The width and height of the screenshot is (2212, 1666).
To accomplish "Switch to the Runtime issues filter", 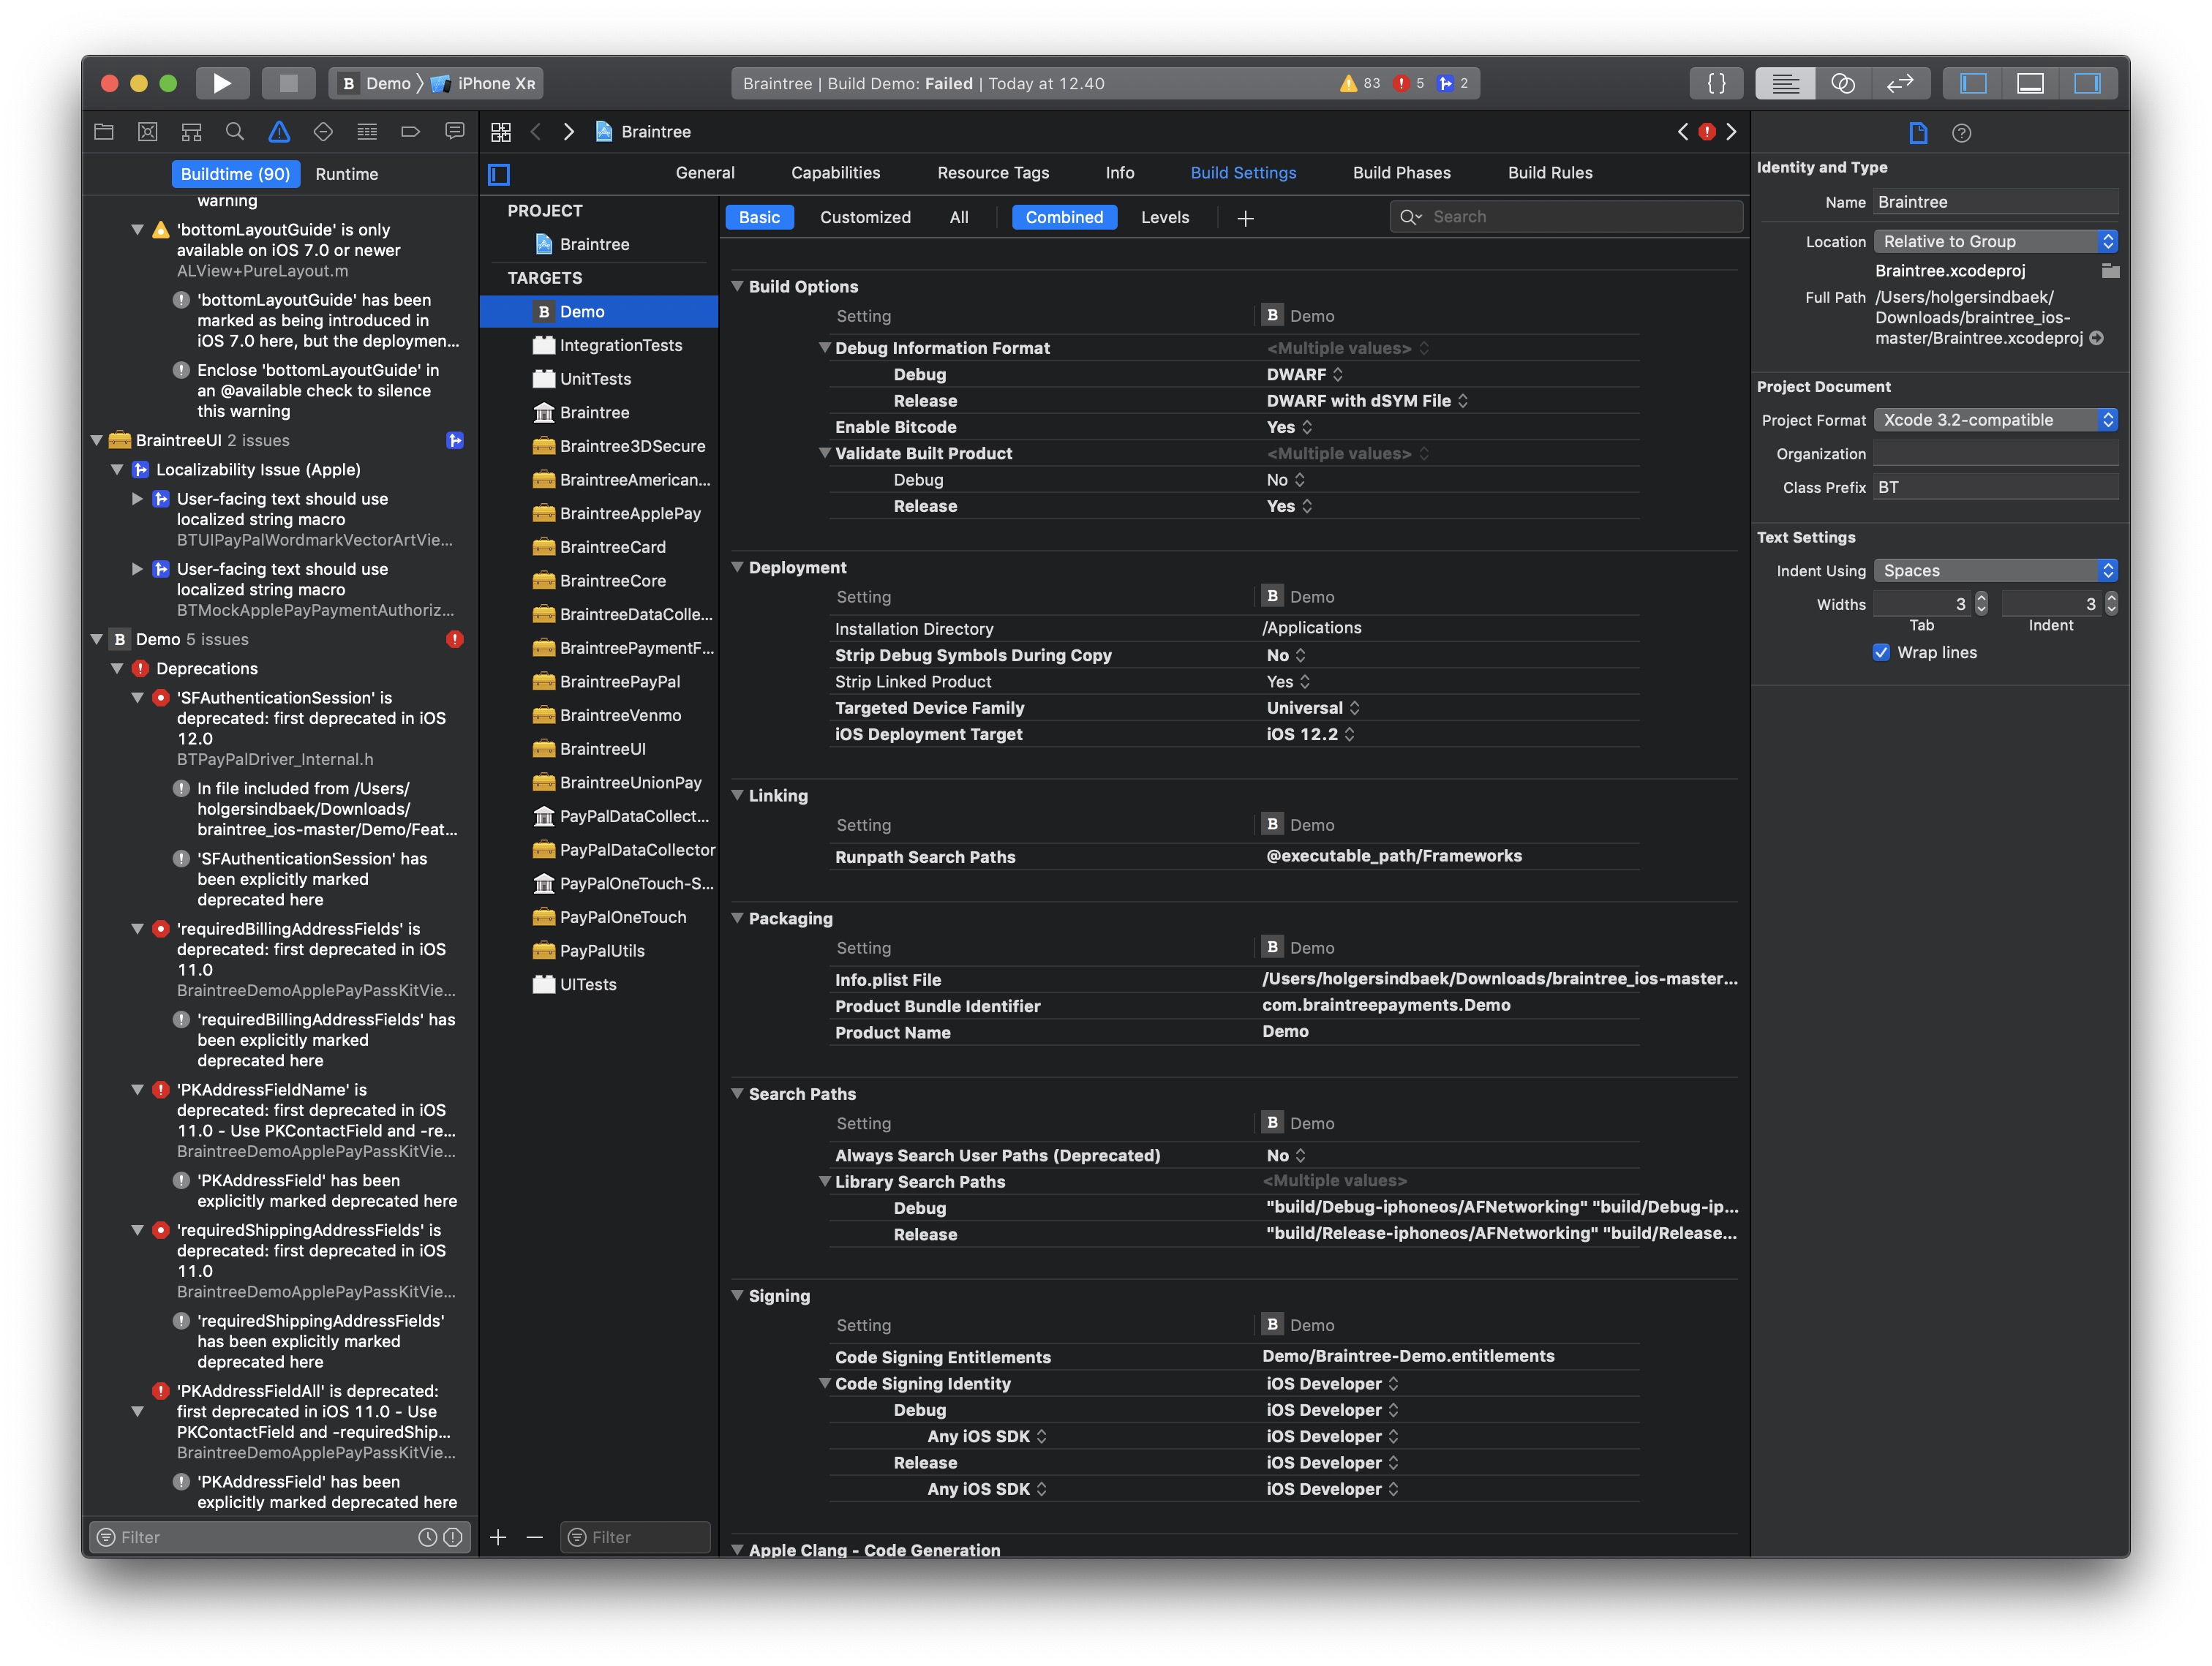I will point(346,174).
